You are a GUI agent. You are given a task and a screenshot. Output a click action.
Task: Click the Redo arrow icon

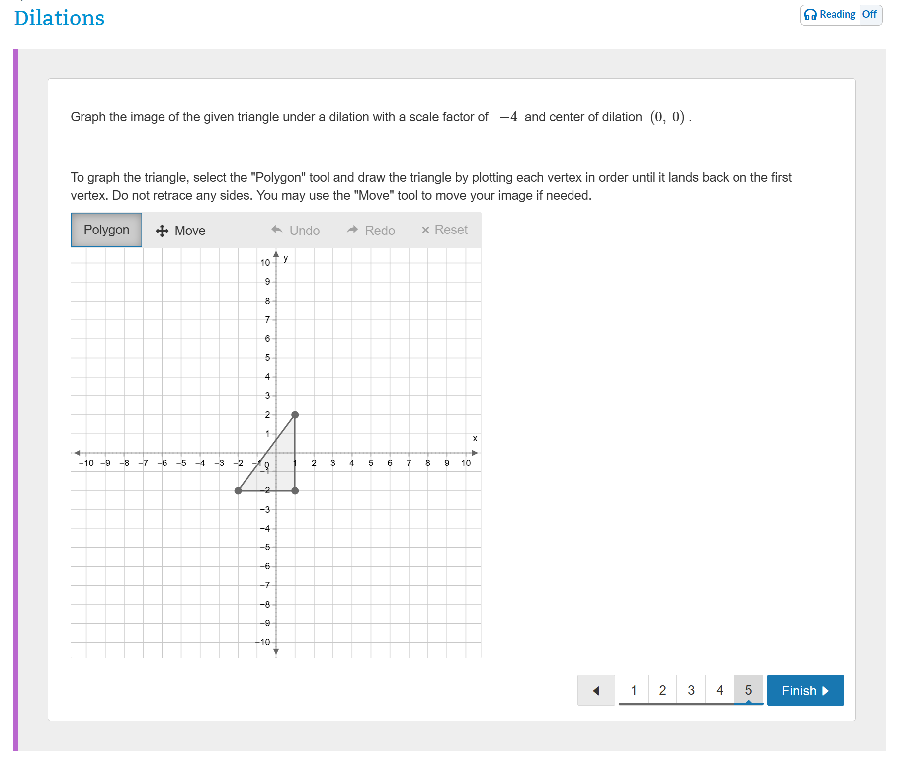pyautogui.click(x=352, y=230)
